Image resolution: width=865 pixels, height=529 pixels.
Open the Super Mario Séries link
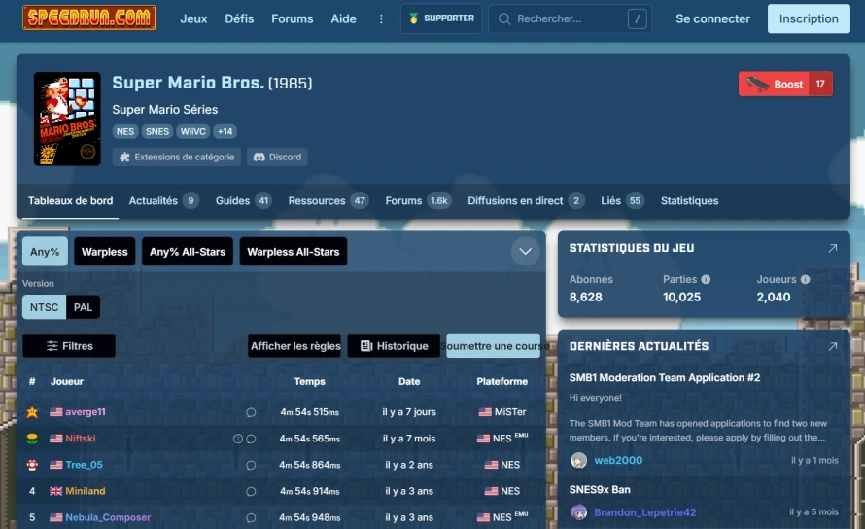point(165,109)
